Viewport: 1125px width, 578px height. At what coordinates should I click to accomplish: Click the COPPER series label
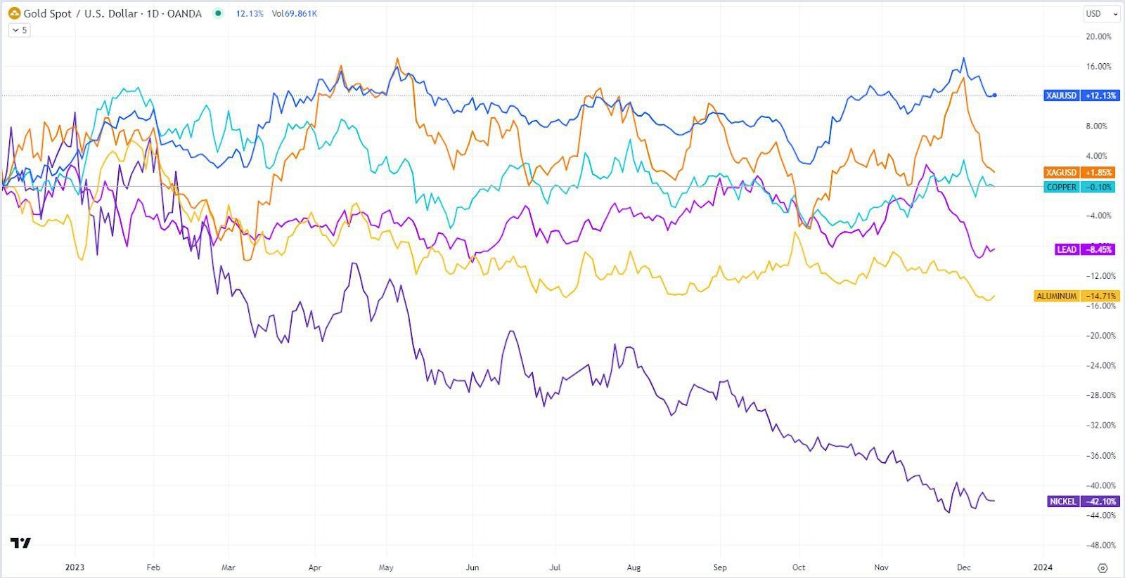(x=1062, y=187)
